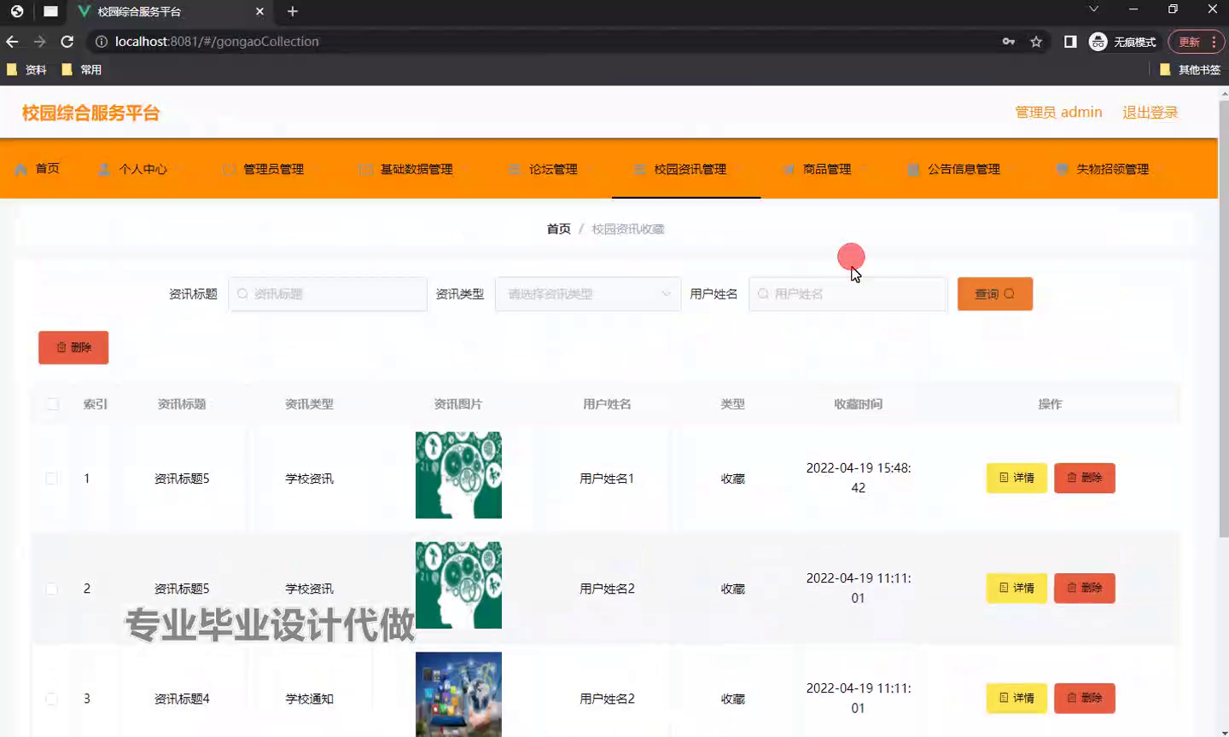The width and height of the screenshot is (1229, 737).
Task: Toggle the select-all header checkbox
Action: coord(53,404)
